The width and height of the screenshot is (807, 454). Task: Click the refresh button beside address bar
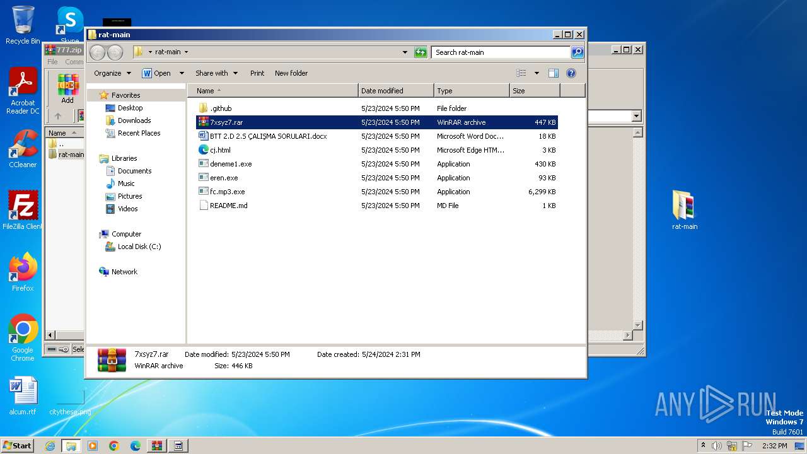click(x=421, y=52)
